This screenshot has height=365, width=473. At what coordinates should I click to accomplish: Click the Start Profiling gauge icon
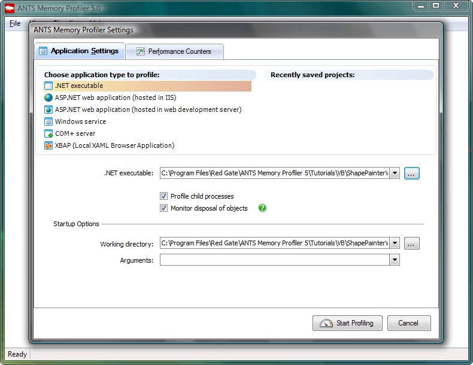[x=326, y=323]
